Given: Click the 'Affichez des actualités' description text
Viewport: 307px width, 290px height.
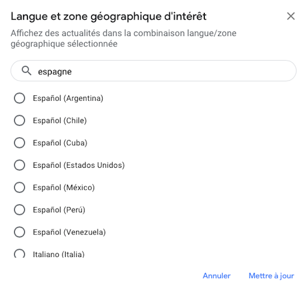Looking at the screenshot, I should pos(123,39).
